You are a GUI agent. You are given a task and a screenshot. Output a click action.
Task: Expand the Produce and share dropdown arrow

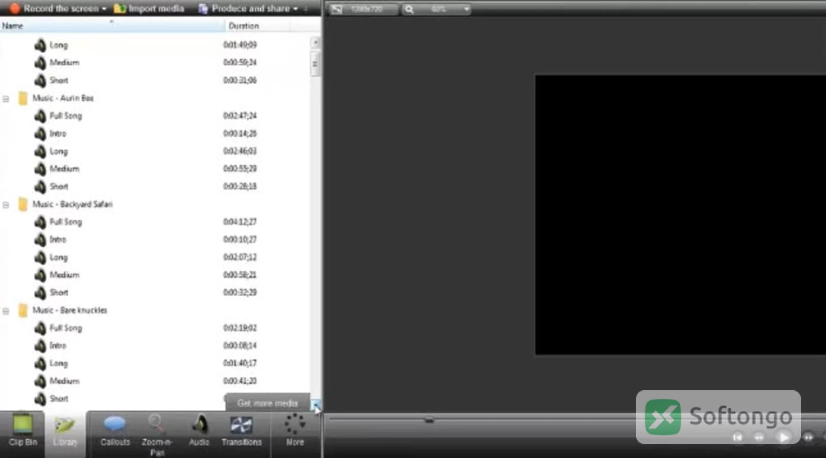point(296,9)
